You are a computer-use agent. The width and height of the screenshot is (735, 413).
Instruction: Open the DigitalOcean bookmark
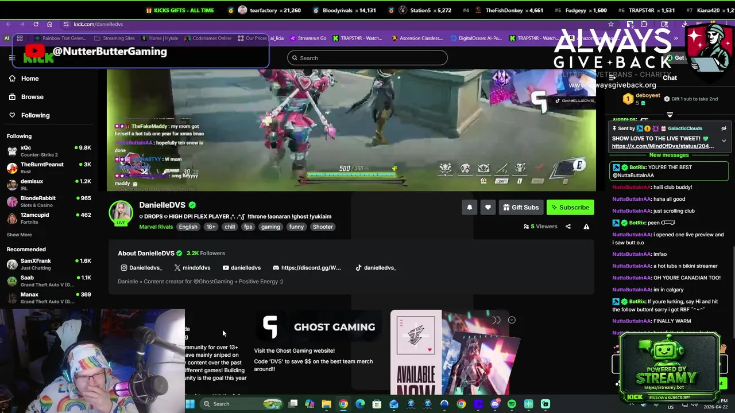[476, 38]
